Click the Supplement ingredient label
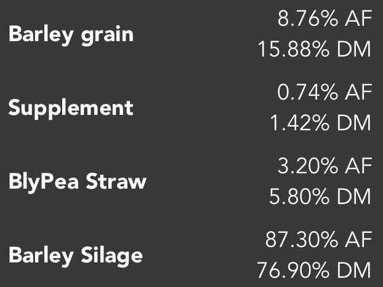 coord(71,108)
